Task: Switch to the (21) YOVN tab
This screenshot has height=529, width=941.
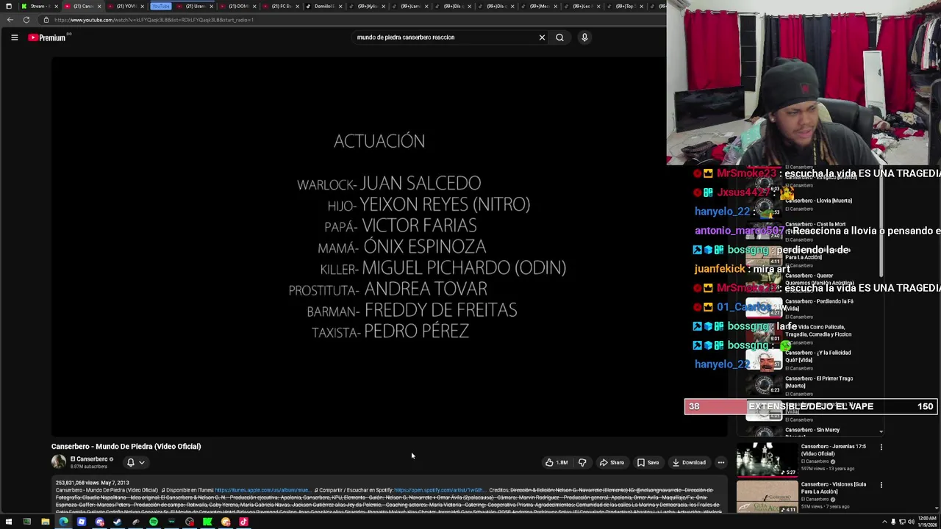Action: pyautogui.click(x=126, y=7)
